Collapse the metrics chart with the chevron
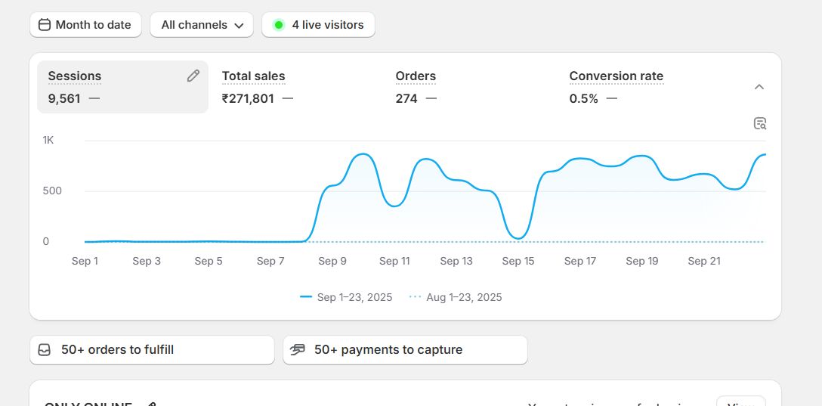 tap(759, 87)
